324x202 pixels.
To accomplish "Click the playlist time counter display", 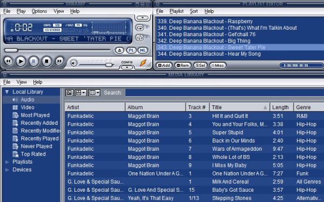I will [302, 65].
